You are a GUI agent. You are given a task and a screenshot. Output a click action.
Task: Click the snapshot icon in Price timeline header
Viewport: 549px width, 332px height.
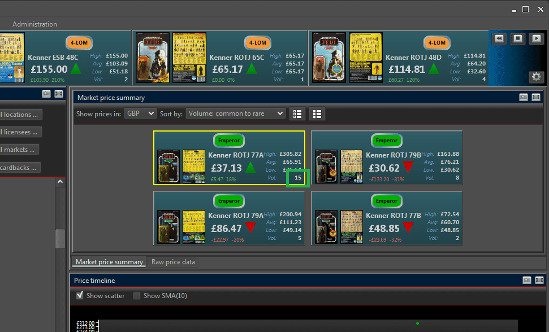pyautogui.click(x=527, y=280)
